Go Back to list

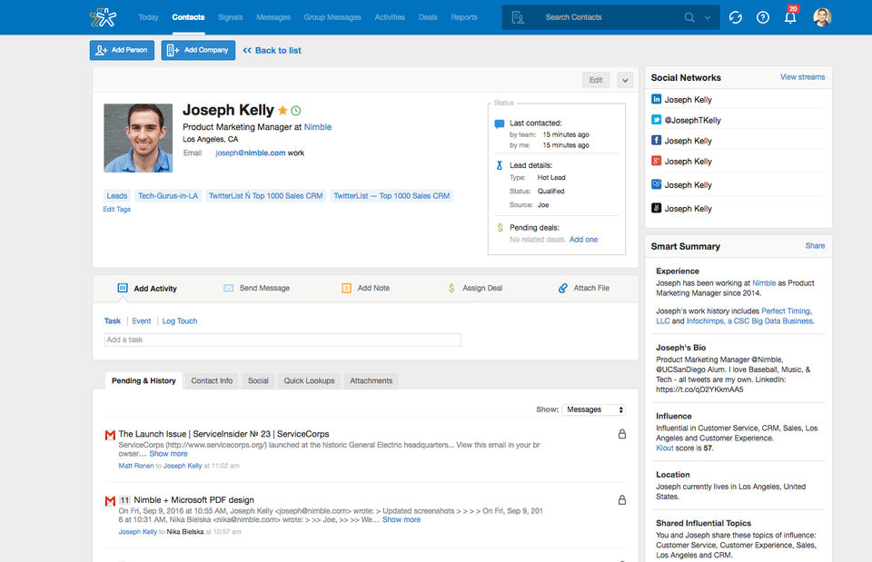pyautogui.click(x=272, y=50)
